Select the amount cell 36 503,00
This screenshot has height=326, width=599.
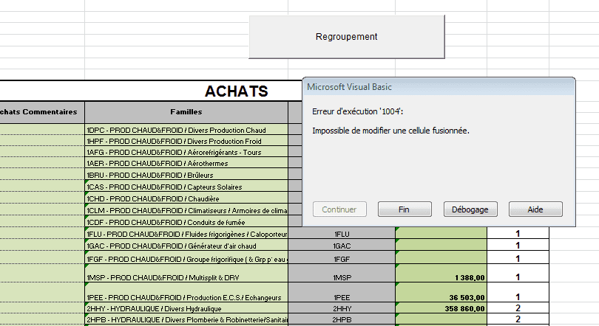coord(441,293)
